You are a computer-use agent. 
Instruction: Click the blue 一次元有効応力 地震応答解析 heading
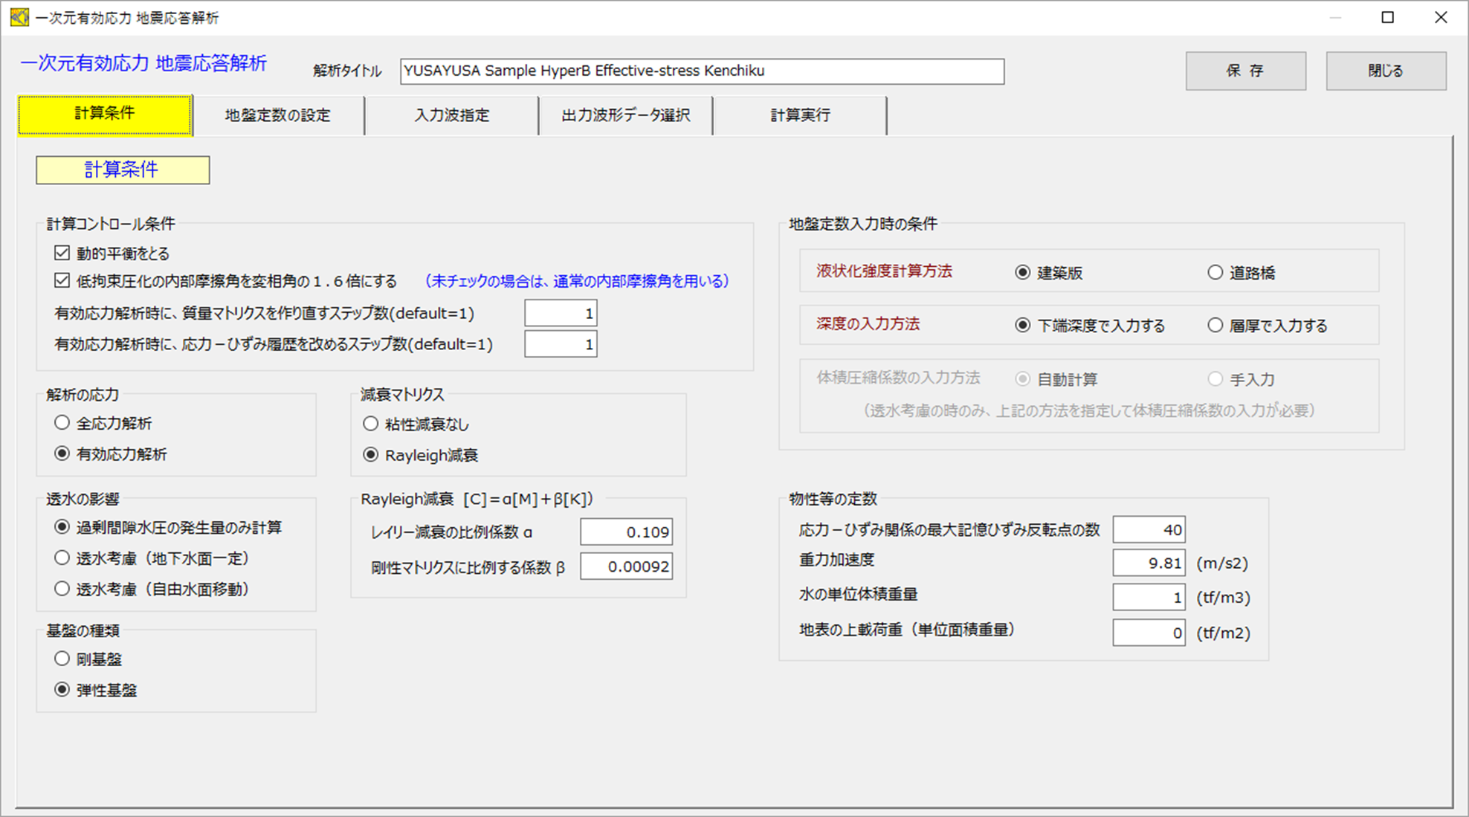[143, 63]
